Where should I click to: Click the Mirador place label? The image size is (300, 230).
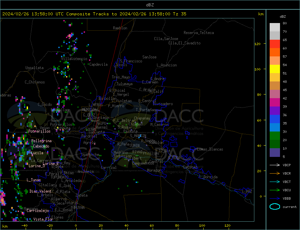coord(154,170)
